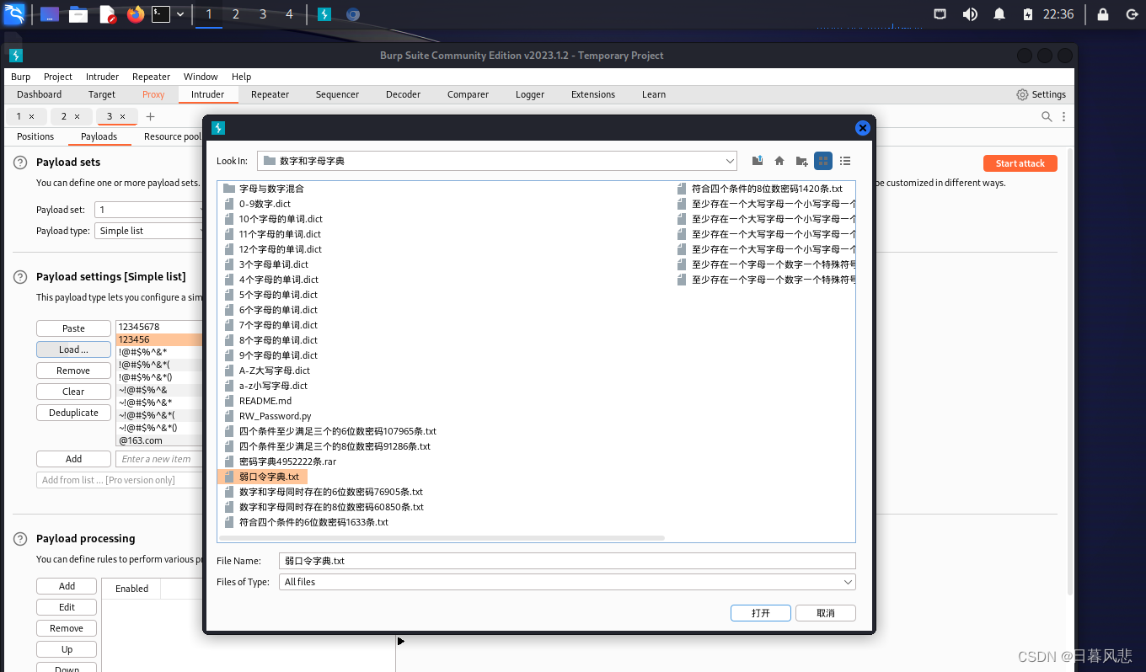Switch file dialog to grid view
Screen dimensions: 1146x672
[x=822, y=160]
